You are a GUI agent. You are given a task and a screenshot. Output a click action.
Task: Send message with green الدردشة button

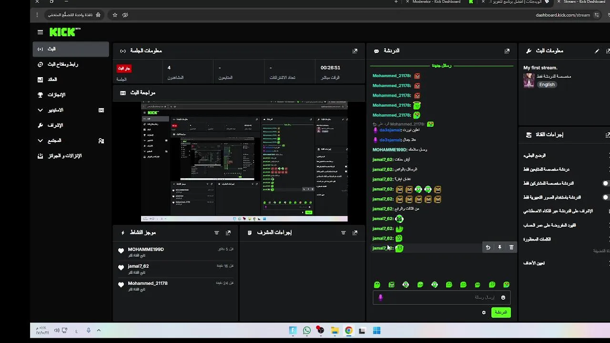coord(501,313)
